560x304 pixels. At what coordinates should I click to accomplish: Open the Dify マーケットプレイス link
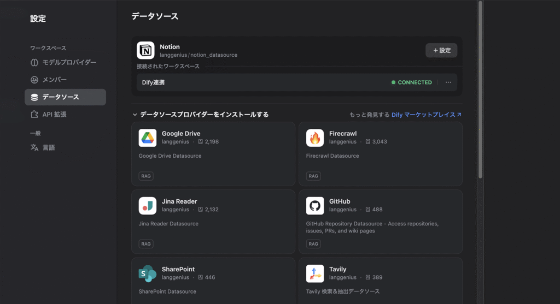426,115
